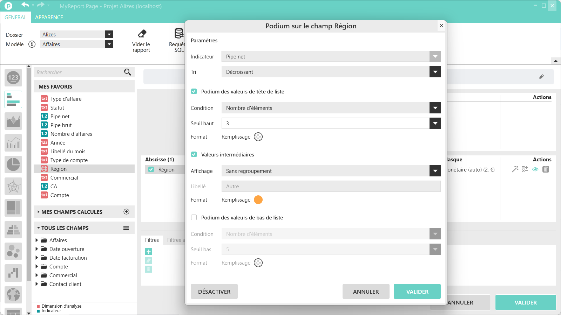Click the orange Remplissage color swatch
Screen dimensions: 561x315
click(258, 200)
